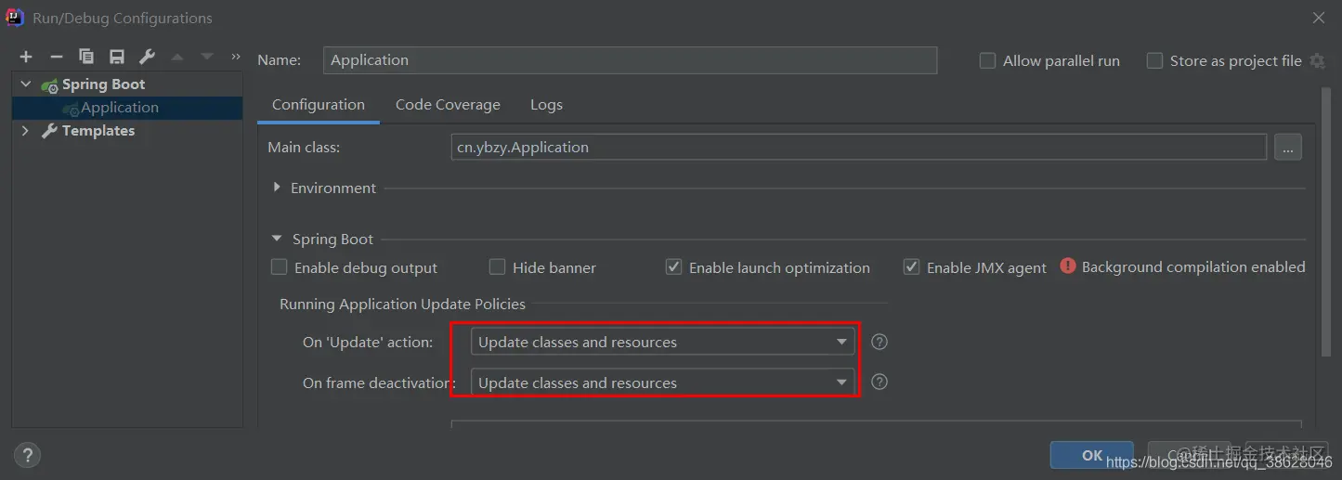The width and height of the screenshot is (1342, 480).
Task: Click 'Background compilation enabled' text
Action: (x=1193, y=266)
